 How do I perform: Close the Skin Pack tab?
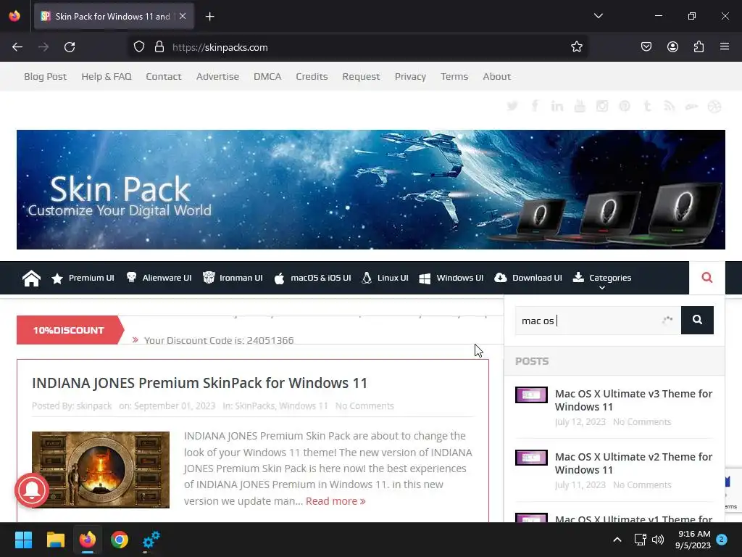coord(183,16)
